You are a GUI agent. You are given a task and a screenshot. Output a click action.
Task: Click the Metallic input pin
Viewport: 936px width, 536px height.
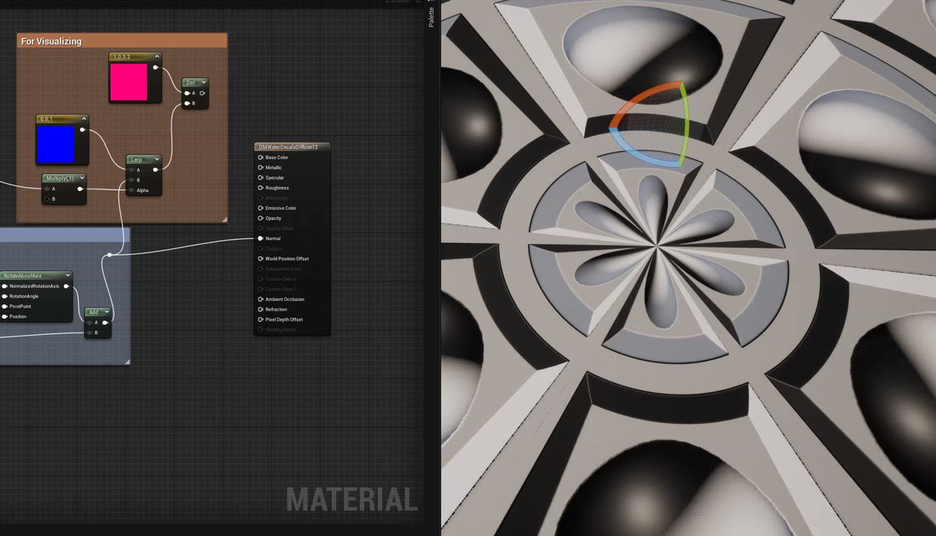coord(261,167)
